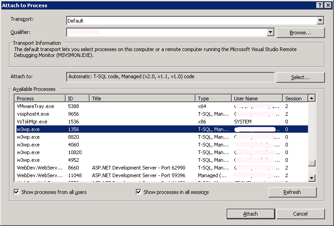Click the Refresh button

[x=292, y=192]
